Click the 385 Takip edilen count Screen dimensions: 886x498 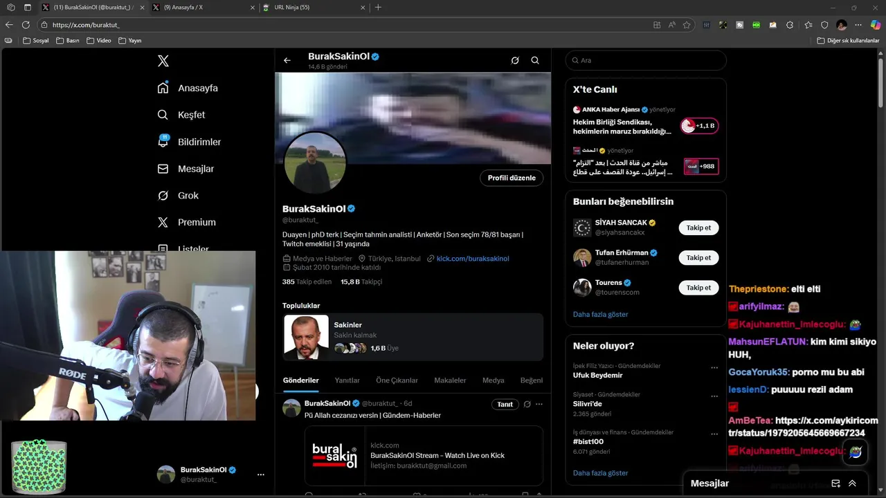click(307, 282)
